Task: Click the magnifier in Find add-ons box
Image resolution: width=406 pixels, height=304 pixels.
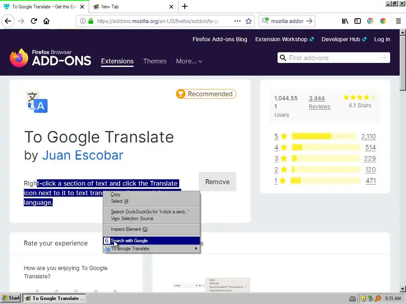Action: (x=283, y=58)
